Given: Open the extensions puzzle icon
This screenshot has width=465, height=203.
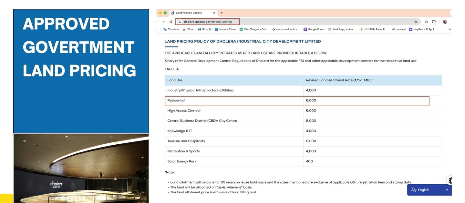Looking at the screenshot, I should [x=434, y=22].
